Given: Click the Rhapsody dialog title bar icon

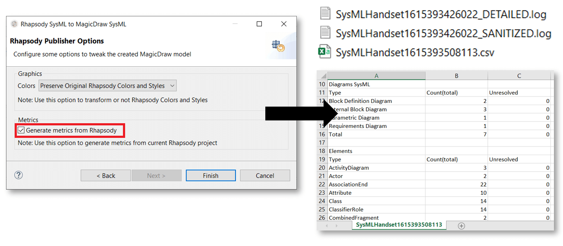Looking at the screenshot, I should pyautogui.click(x=14, y=24).
